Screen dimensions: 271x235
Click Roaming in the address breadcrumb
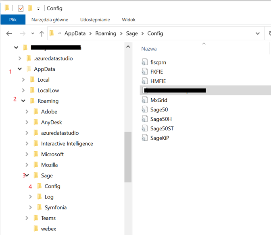point(106,33)
